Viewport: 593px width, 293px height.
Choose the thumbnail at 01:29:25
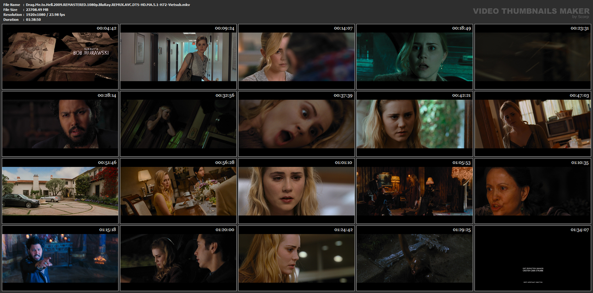click(x=415, y=258)
